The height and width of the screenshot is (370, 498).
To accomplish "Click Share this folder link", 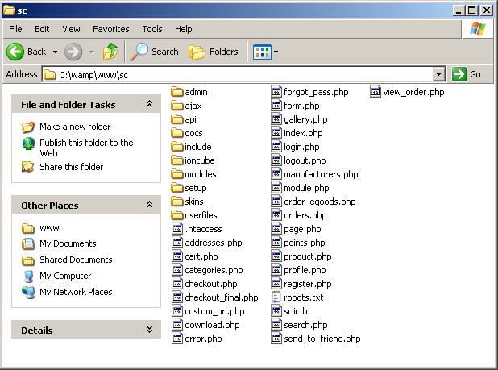I will (x=71, y=167).
